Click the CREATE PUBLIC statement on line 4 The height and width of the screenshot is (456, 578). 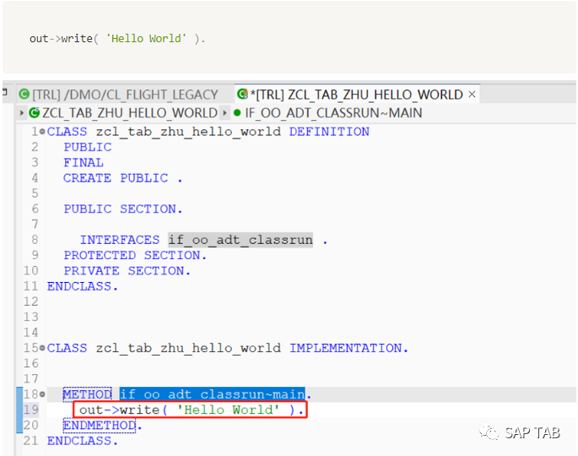click(122, 178)
